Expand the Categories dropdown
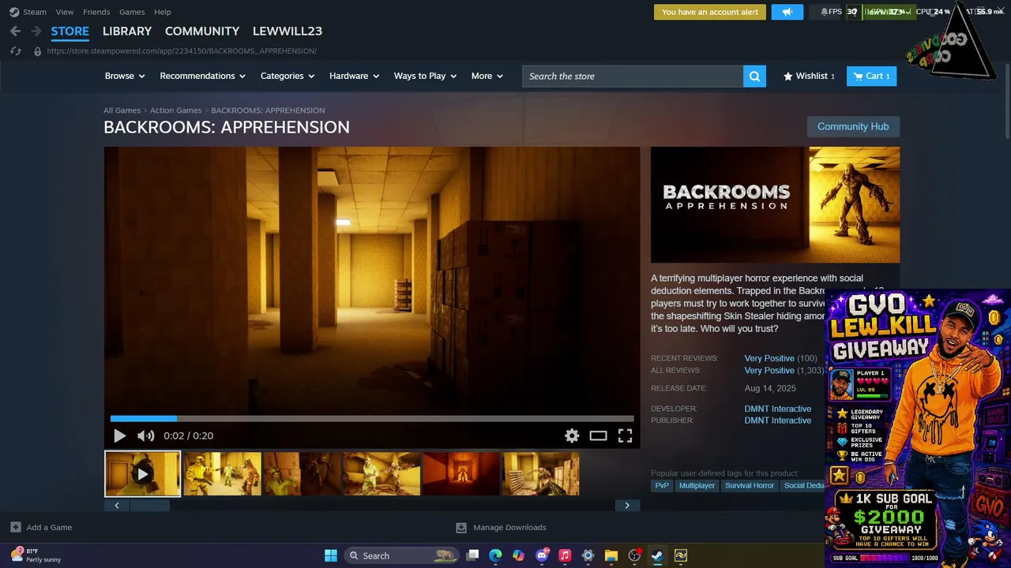 [x=288, y=77]
